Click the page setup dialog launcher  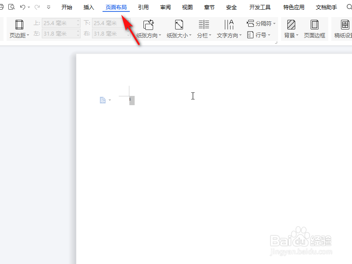(276, 42)
